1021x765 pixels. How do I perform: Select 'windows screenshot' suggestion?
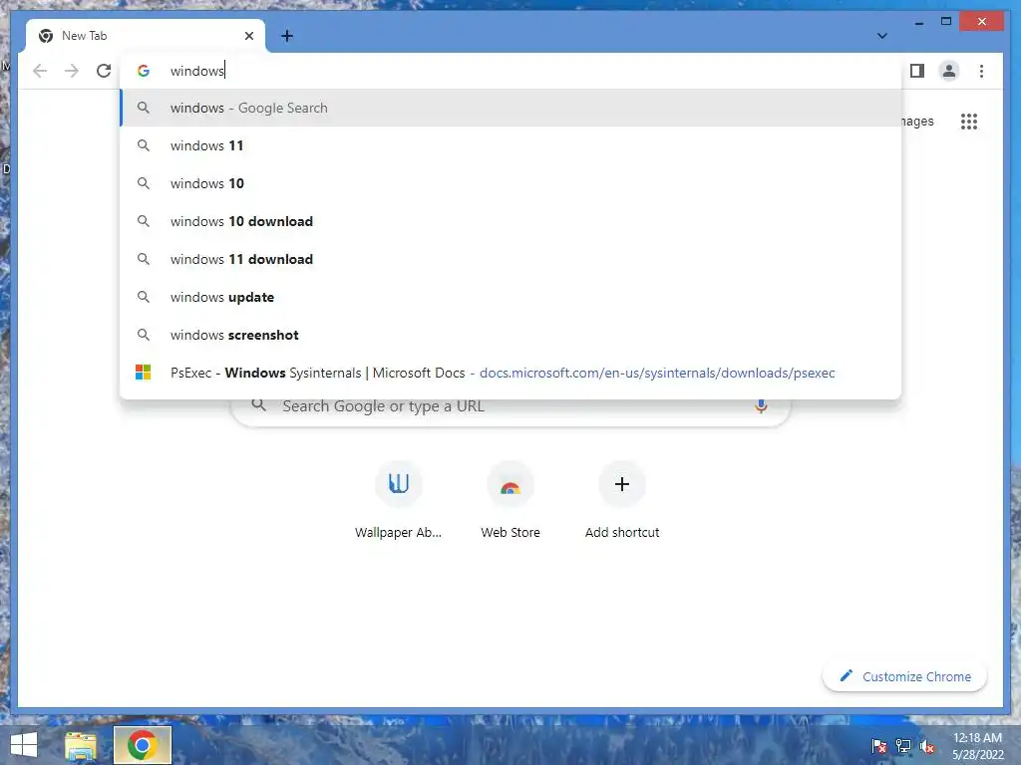point(511,335)
